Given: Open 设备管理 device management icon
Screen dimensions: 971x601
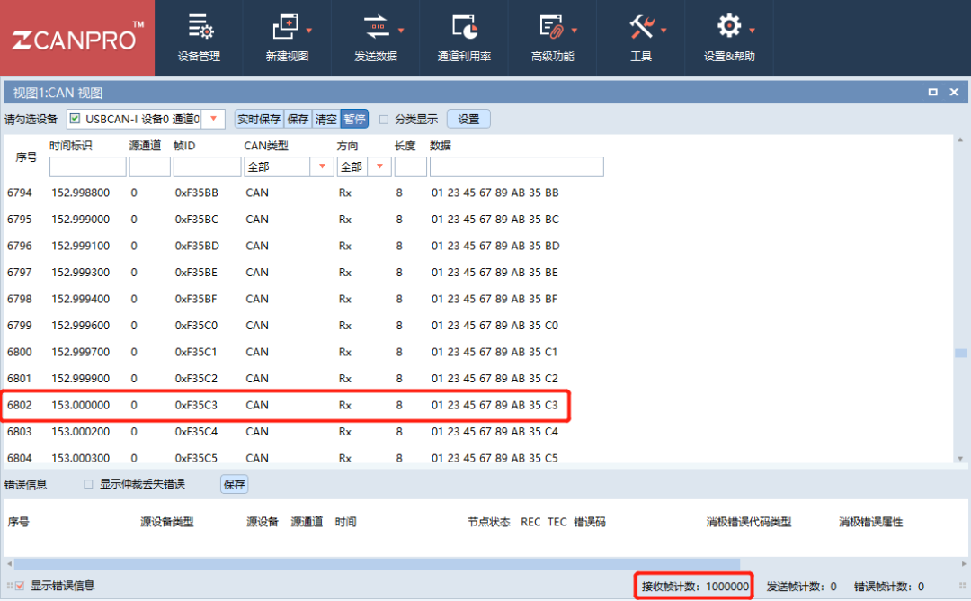Looking at the screenshot, I should 199,27.
